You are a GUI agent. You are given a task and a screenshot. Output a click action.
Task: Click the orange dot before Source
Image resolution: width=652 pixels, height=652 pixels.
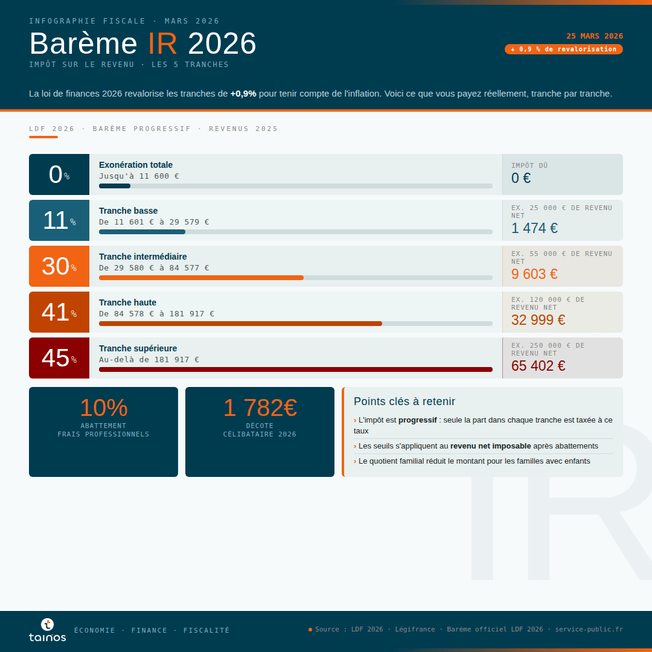(x=310, y=630)
